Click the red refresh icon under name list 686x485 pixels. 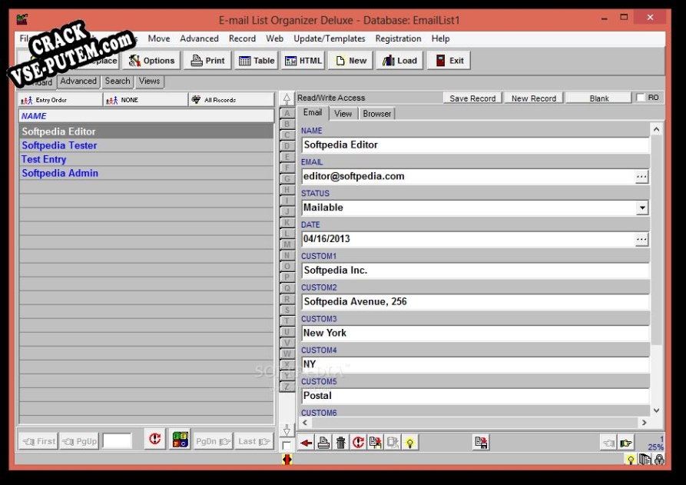point(155,439)
